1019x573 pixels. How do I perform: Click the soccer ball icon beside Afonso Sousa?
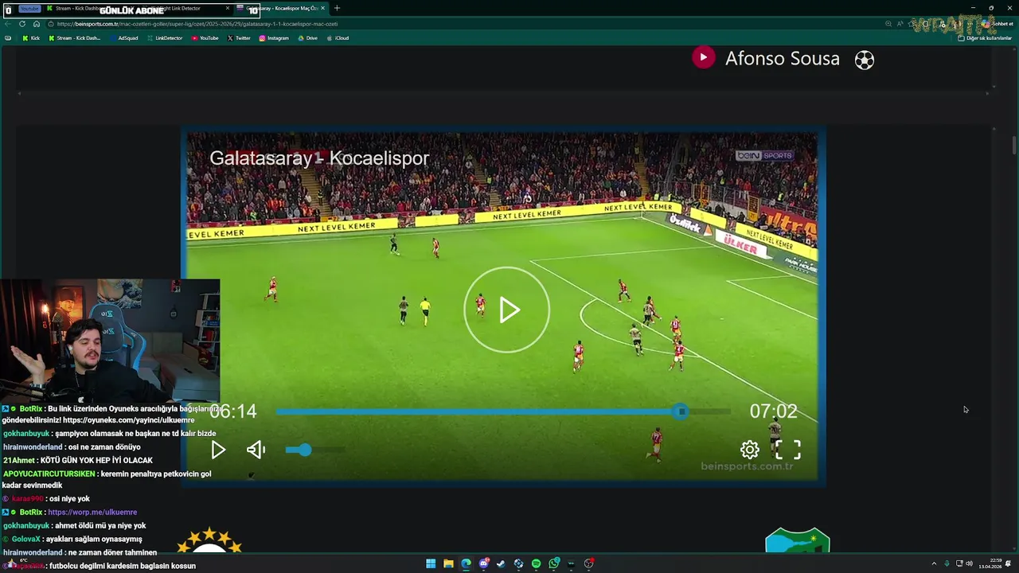864,60
